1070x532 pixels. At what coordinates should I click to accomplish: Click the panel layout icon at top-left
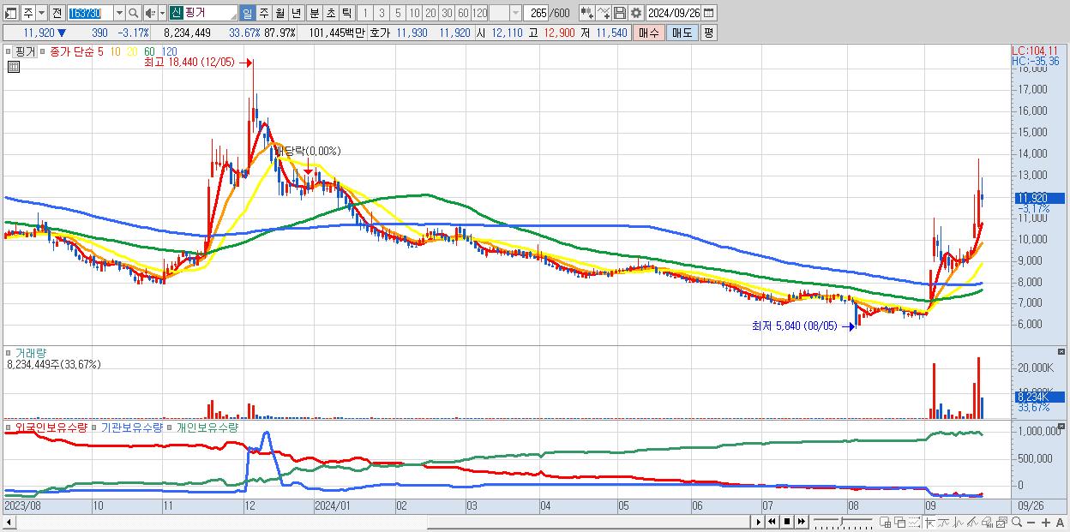11,13
